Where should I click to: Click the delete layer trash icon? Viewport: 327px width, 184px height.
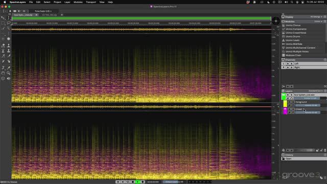coord(325,150)
